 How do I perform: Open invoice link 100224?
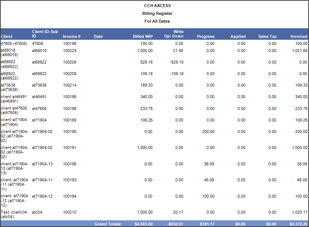(x=69, y=50)
